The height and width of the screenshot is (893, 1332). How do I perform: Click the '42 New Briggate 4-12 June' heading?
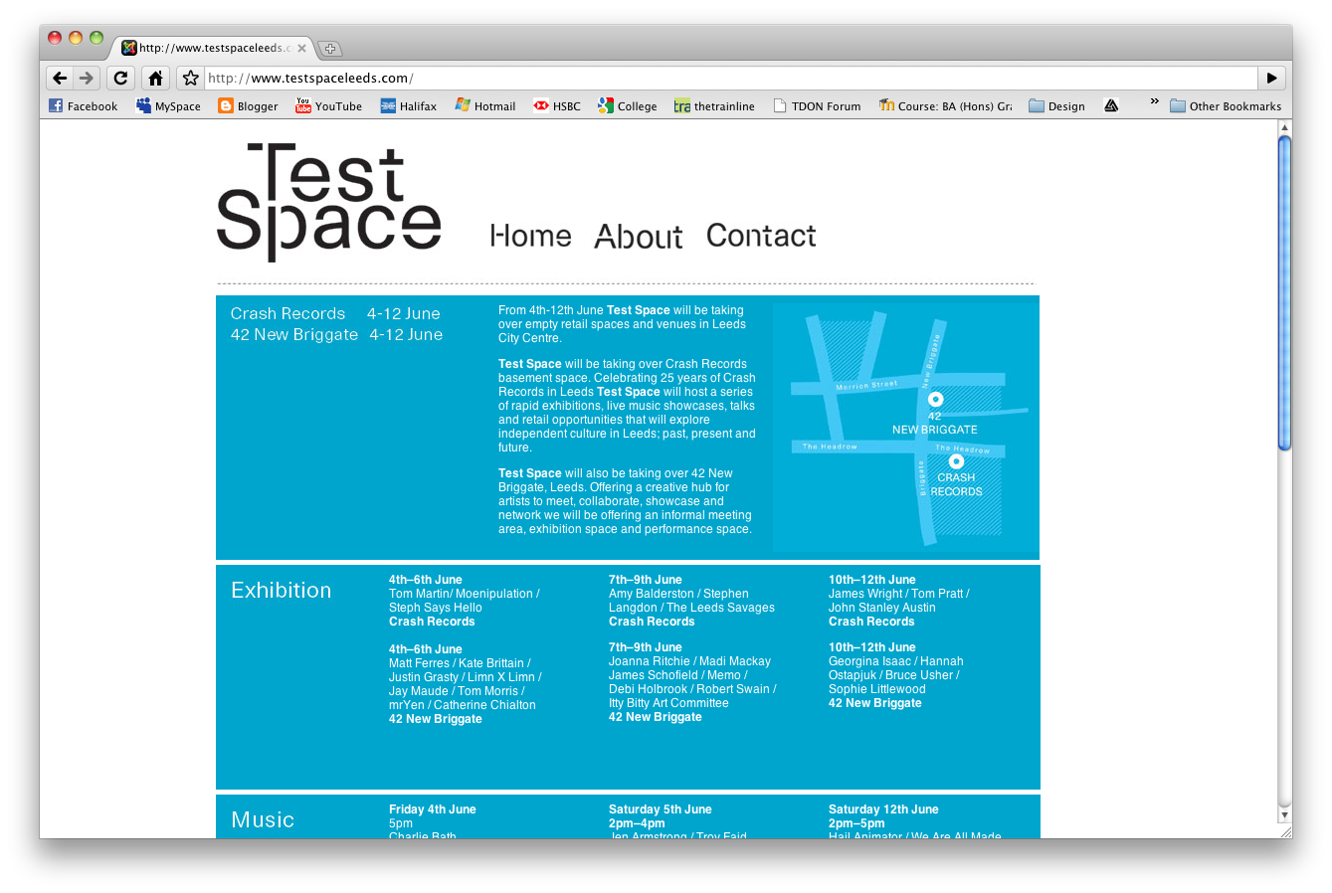click(x=336, y=335)
